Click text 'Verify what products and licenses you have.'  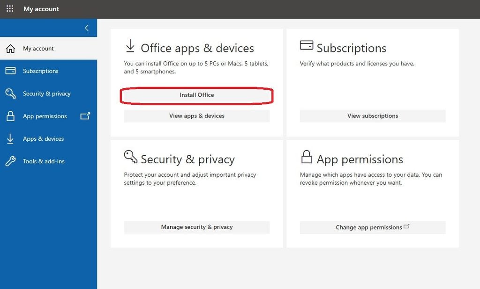click(x=357, y=64)
